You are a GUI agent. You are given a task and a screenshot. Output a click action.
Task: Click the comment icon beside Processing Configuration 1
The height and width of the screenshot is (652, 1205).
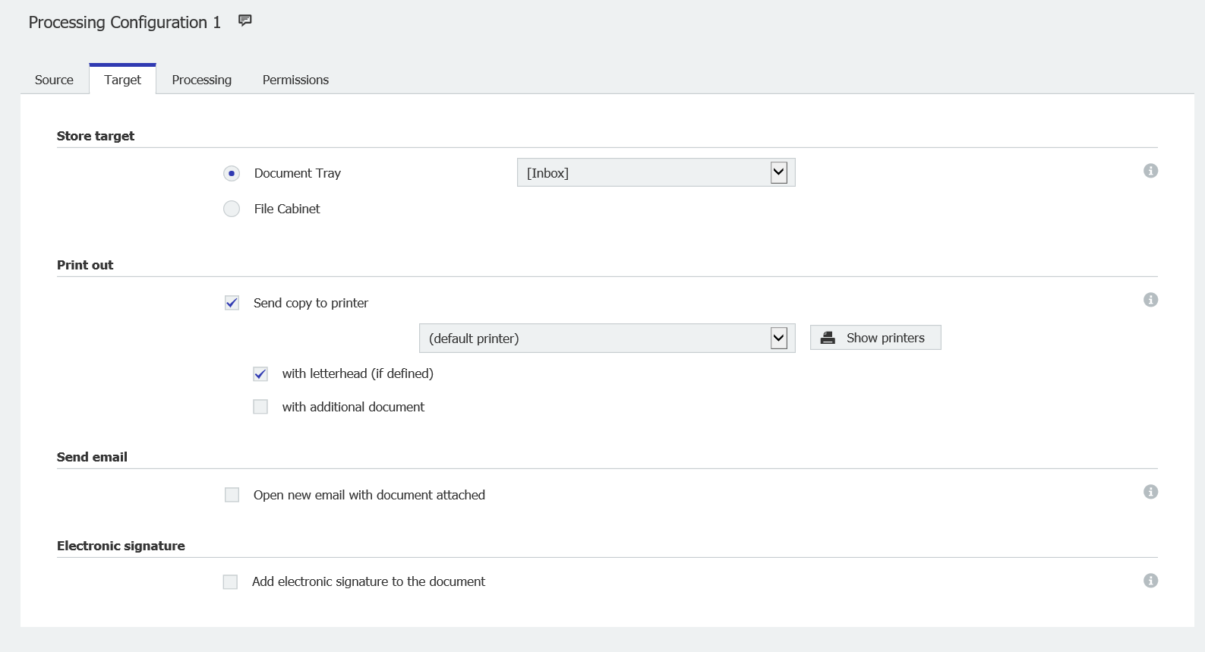point(244,20)
